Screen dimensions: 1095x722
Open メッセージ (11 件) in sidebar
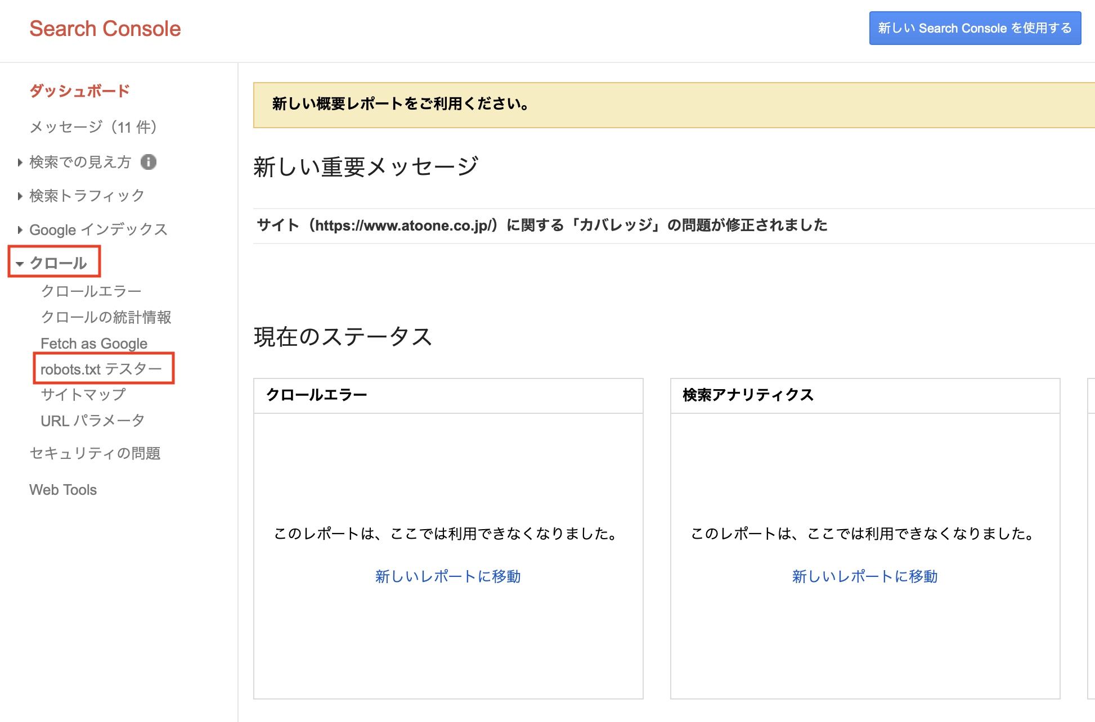tap(93, 127)
